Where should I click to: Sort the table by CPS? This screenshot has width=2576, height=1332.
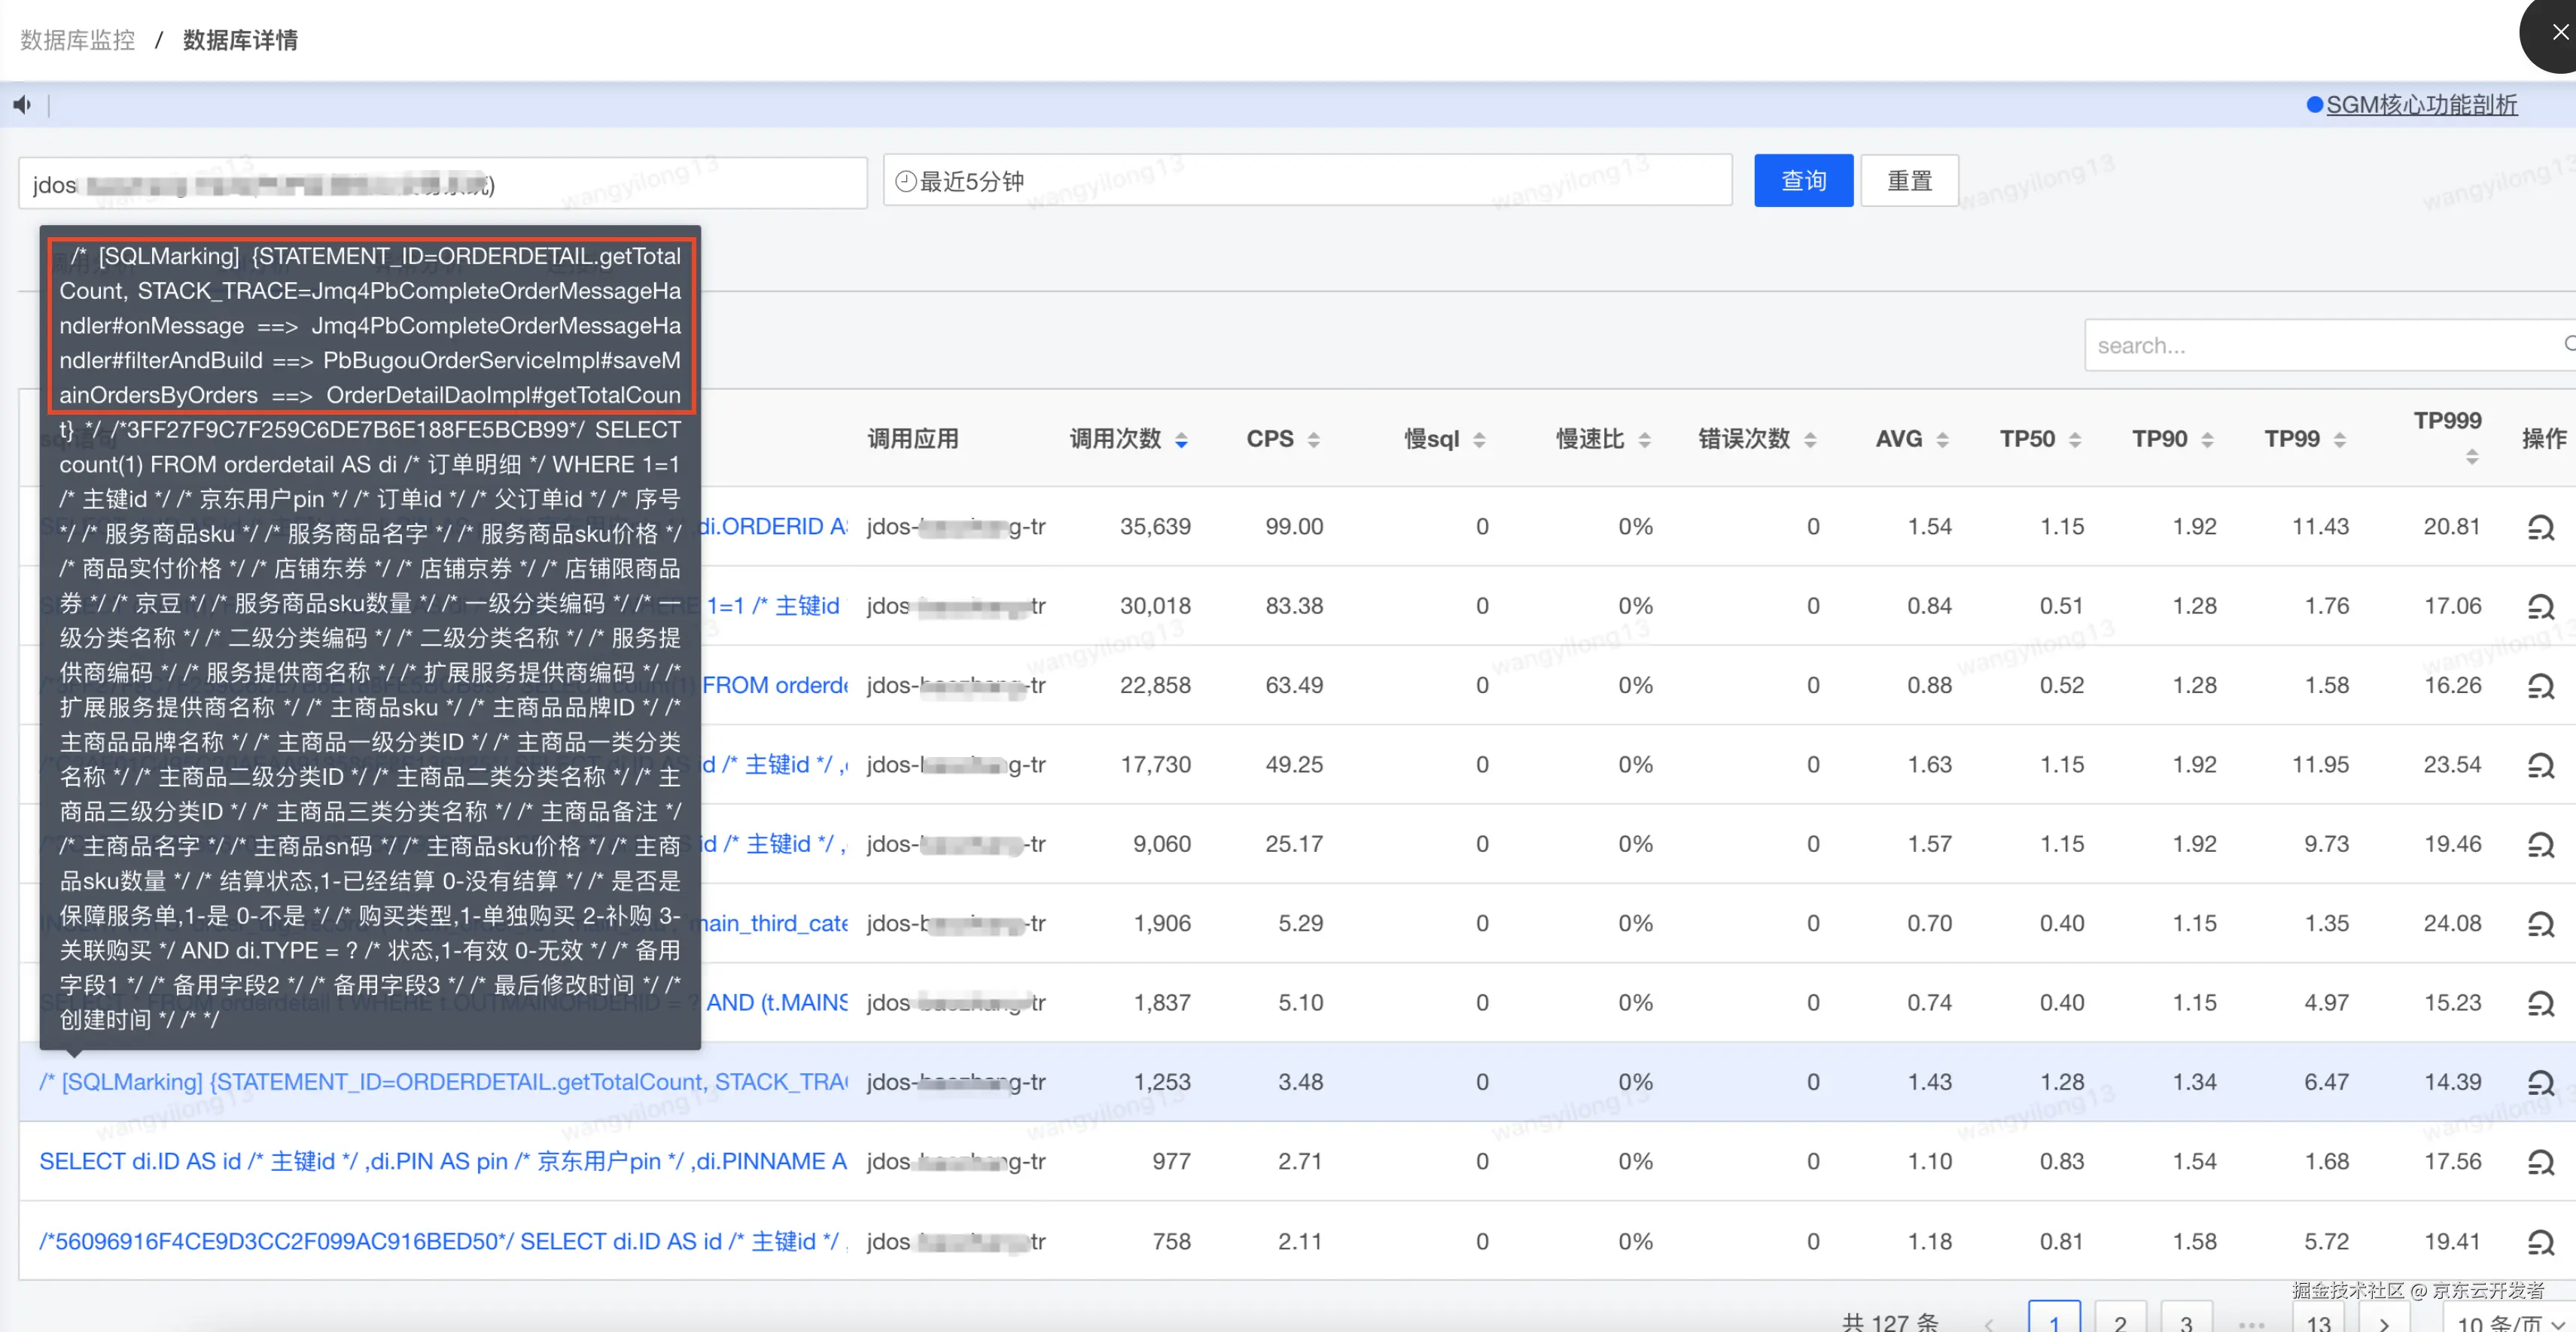pos(1313,440)
